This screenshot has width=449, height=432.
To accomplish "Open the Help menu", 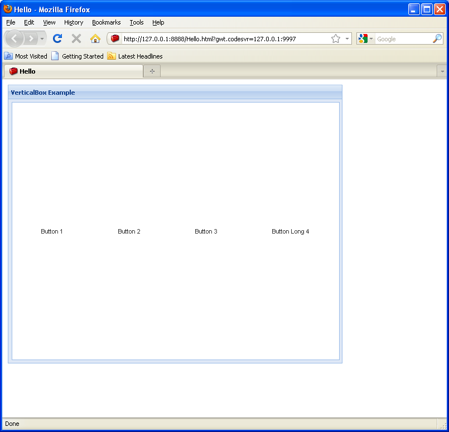I will coord(158,22).
